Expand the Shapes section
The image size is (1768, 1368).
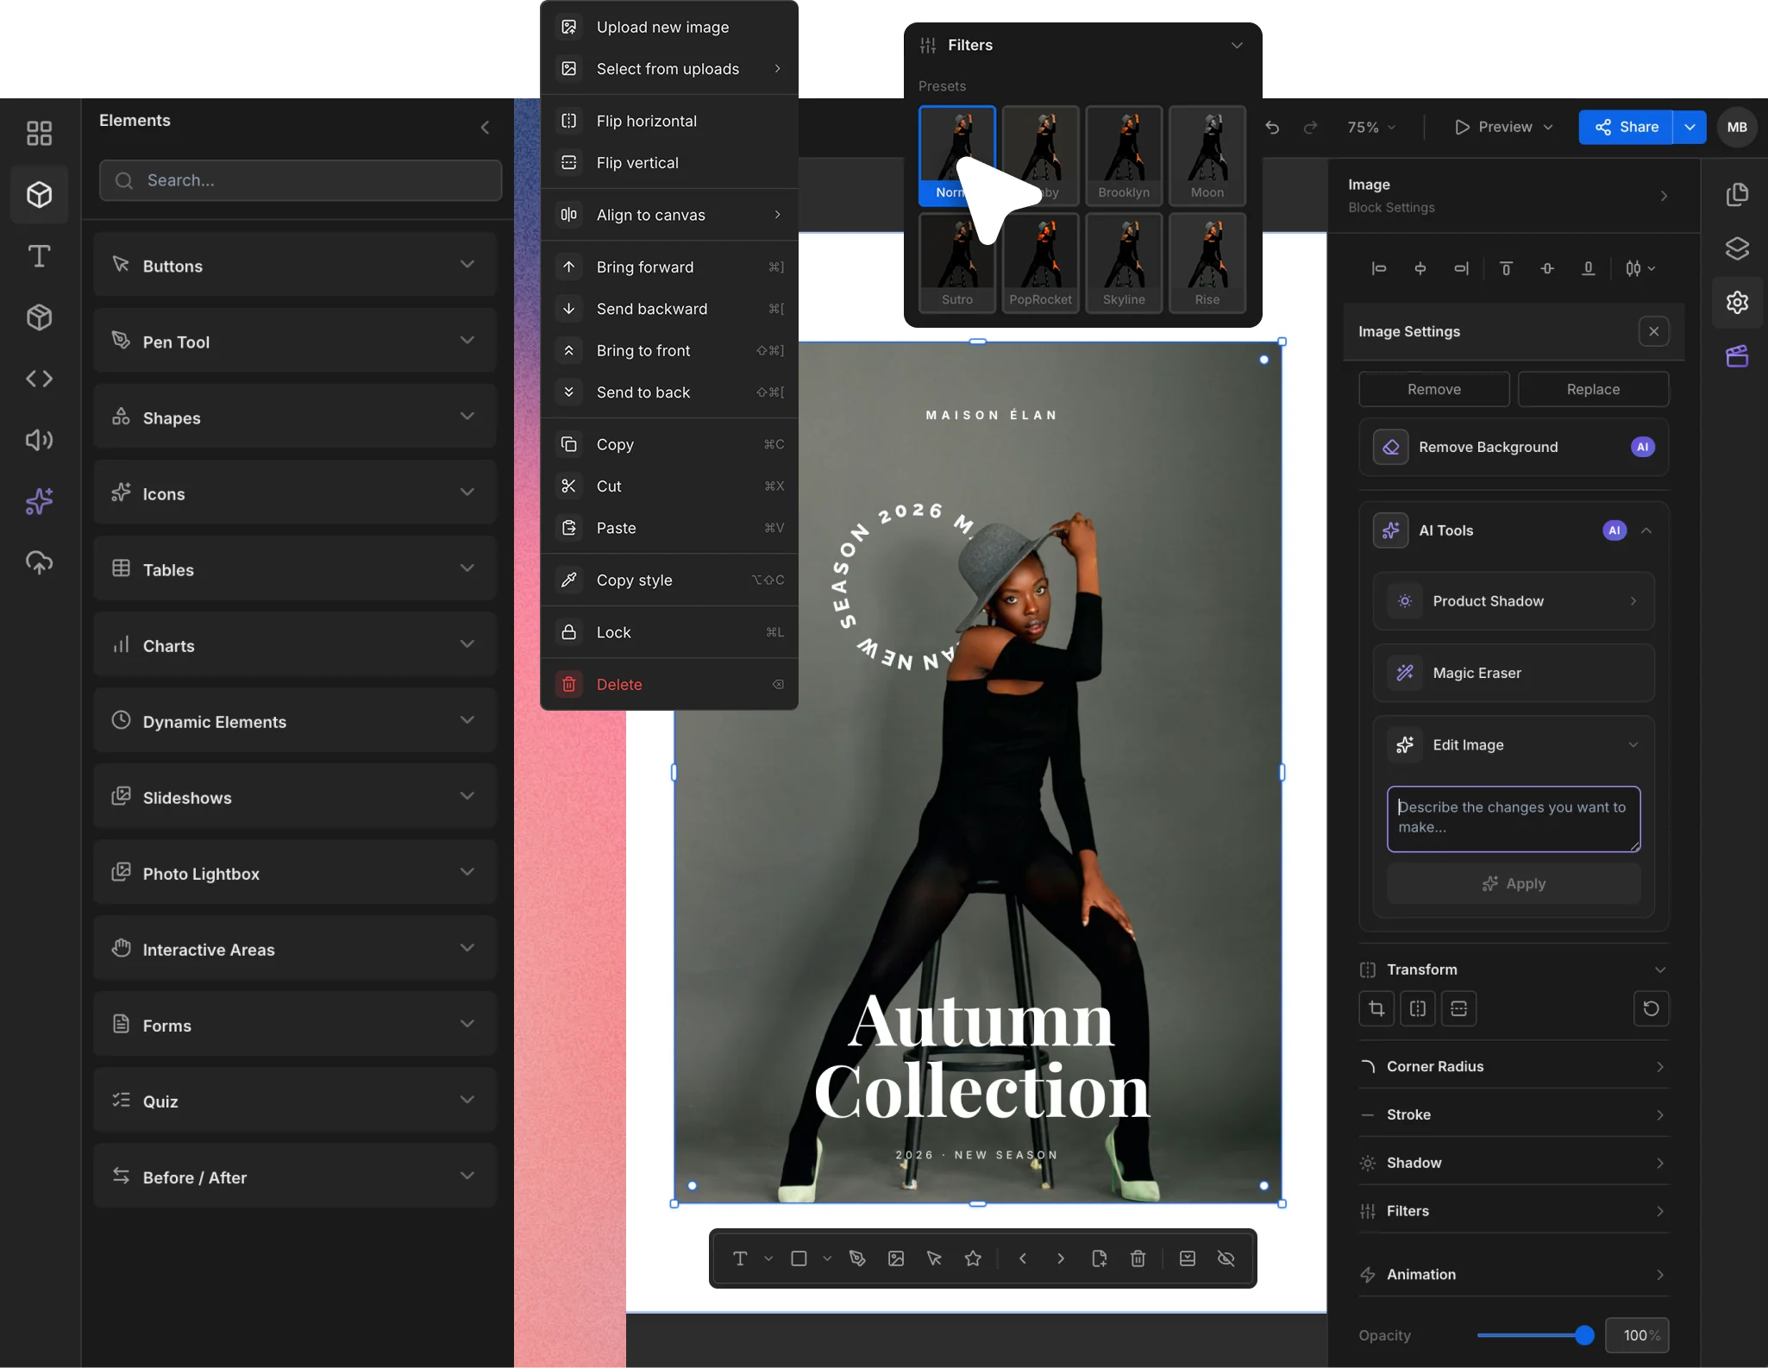(x=294, y=417)
